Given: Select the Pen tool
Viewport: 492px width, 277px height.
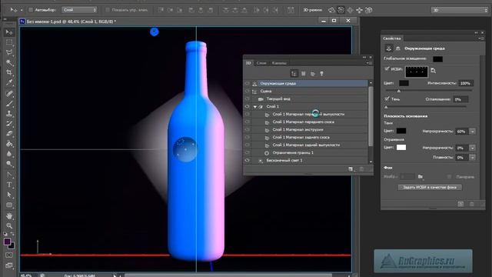Looking at the screenshot, I should pyautogui.click(x=9, y=175).
